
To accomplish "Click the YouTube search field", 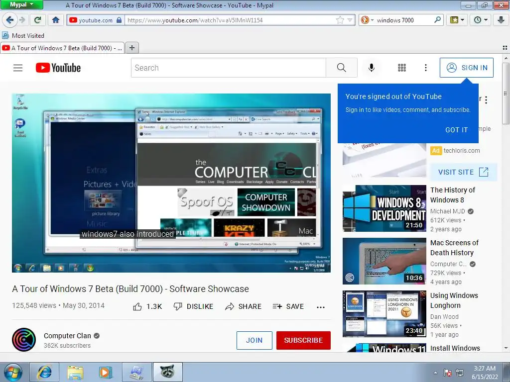I will pyautogui.click(x=228, y=68).
